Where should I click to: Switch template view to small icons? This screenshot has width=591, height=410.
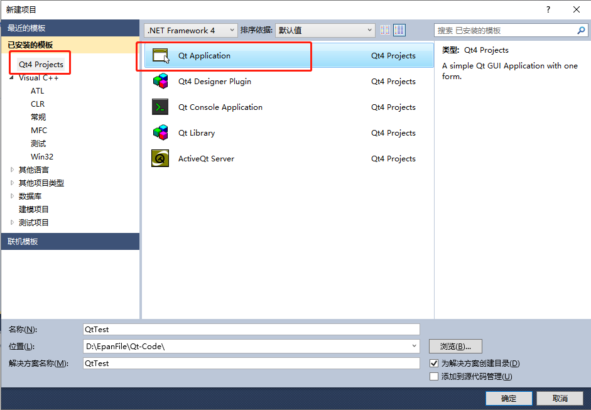click(x=384, y=30)
